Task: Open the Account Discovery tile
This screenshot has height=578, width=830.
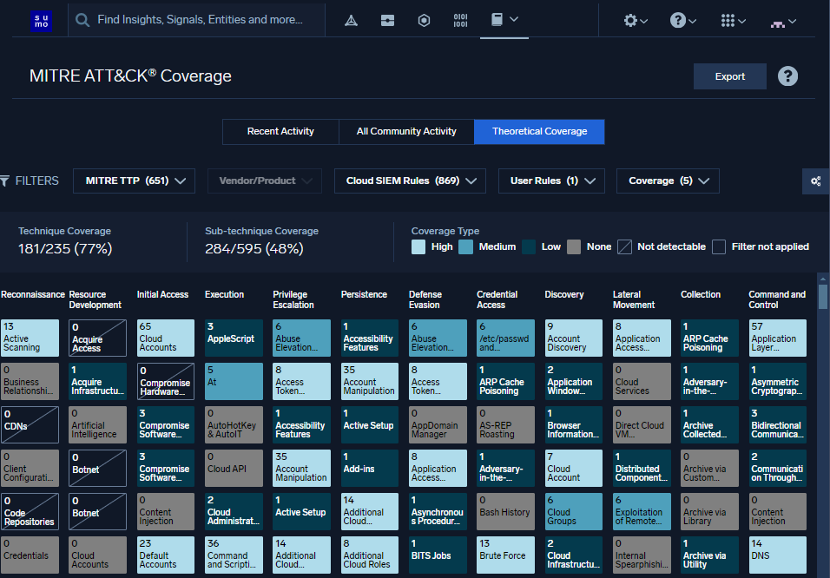Action: click(573, 338)
